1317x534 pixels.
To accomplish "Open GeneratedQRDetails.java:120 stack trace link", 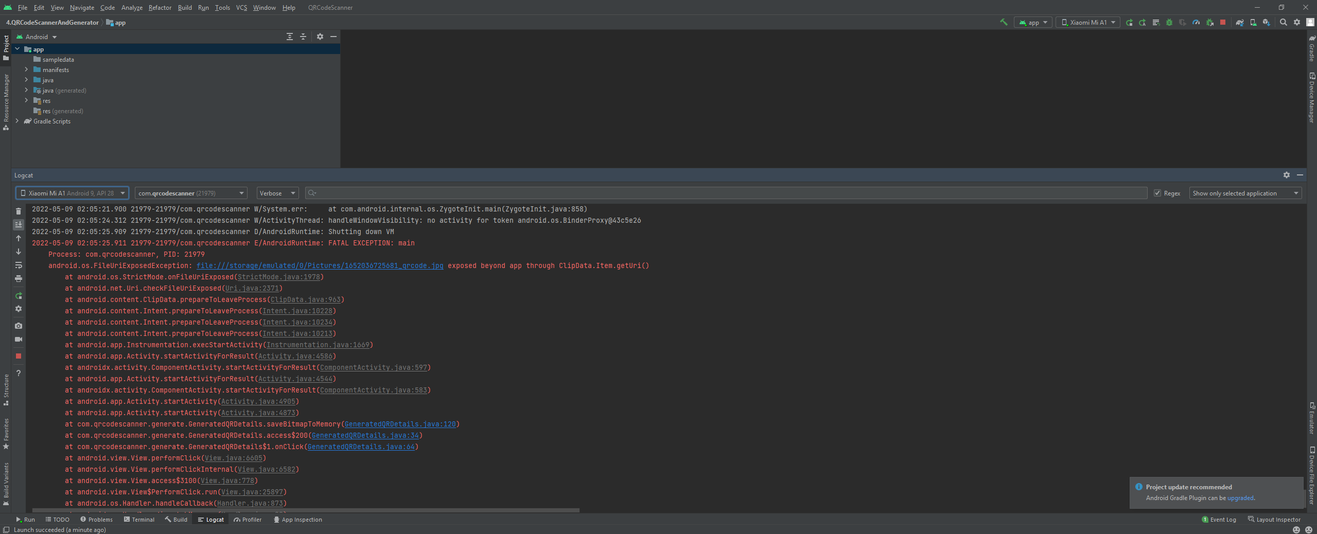I will [400, 424].
